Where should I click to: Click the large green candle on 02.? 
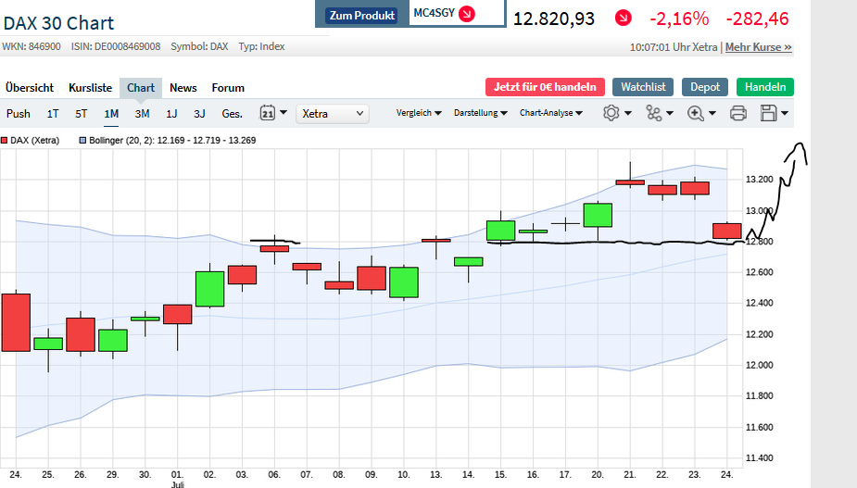point(210,289)
